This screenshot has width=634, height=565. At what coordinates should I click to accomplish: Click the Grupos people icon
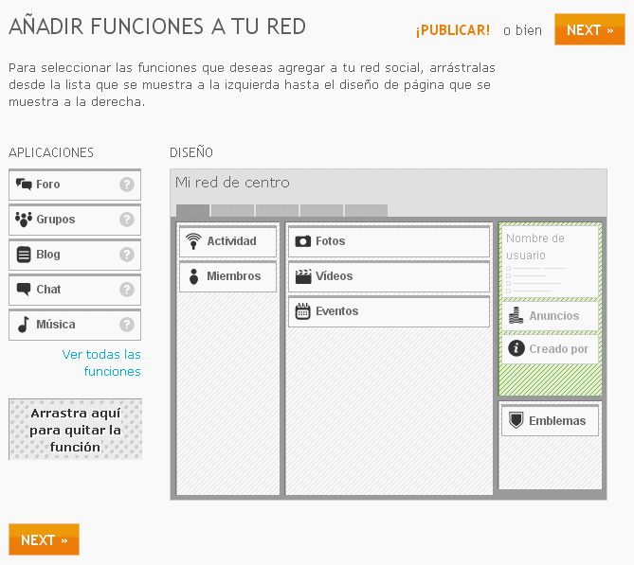click(x=24, y=220)
